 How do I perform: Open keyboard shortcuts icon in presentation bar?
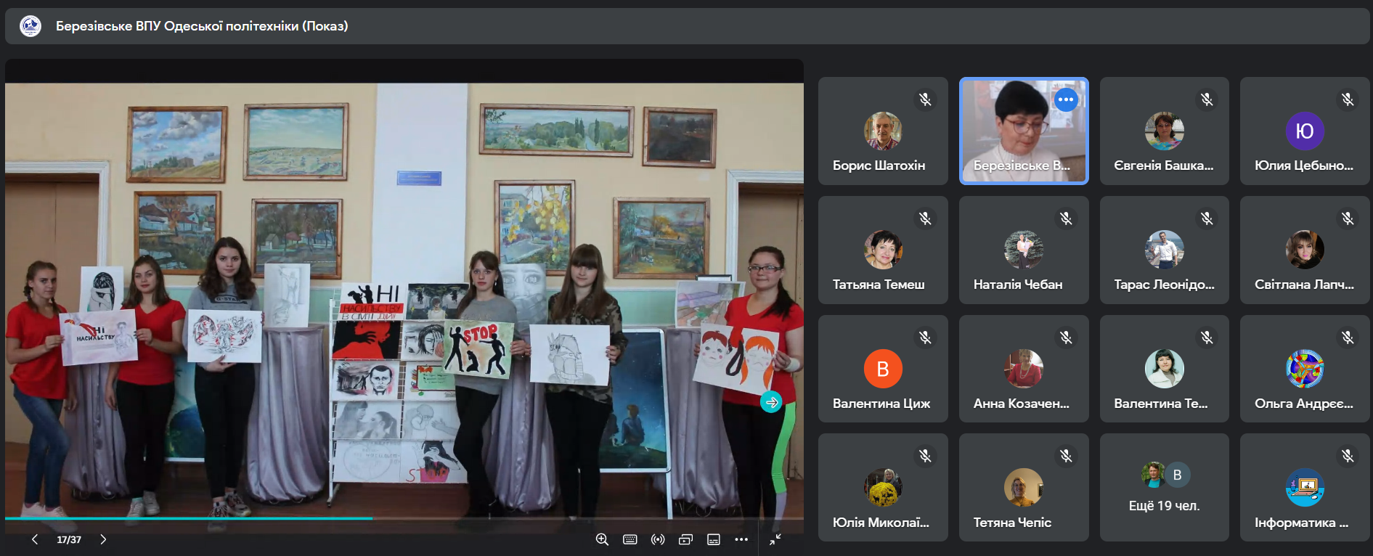(630, 539)
